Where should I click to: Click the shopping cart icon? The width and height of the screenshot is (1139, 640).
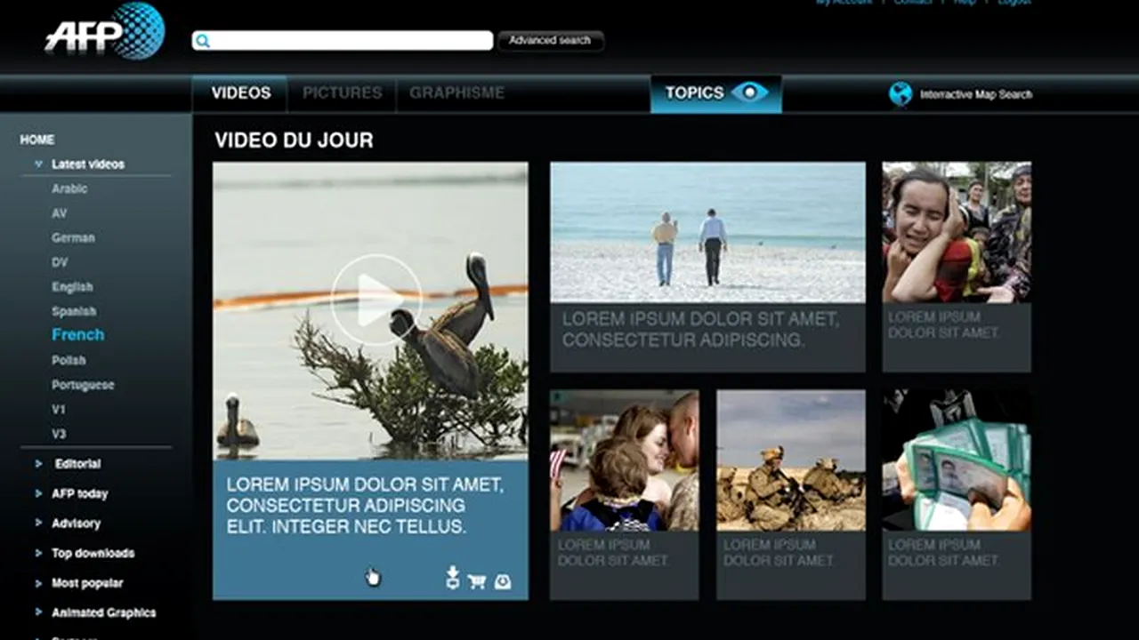pos(477,581)
